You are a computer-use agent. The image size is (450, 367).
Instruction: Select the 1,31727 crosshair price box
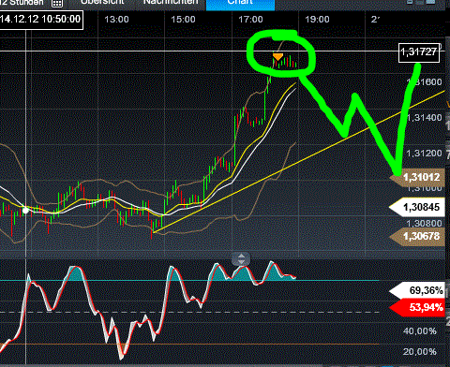419,52
